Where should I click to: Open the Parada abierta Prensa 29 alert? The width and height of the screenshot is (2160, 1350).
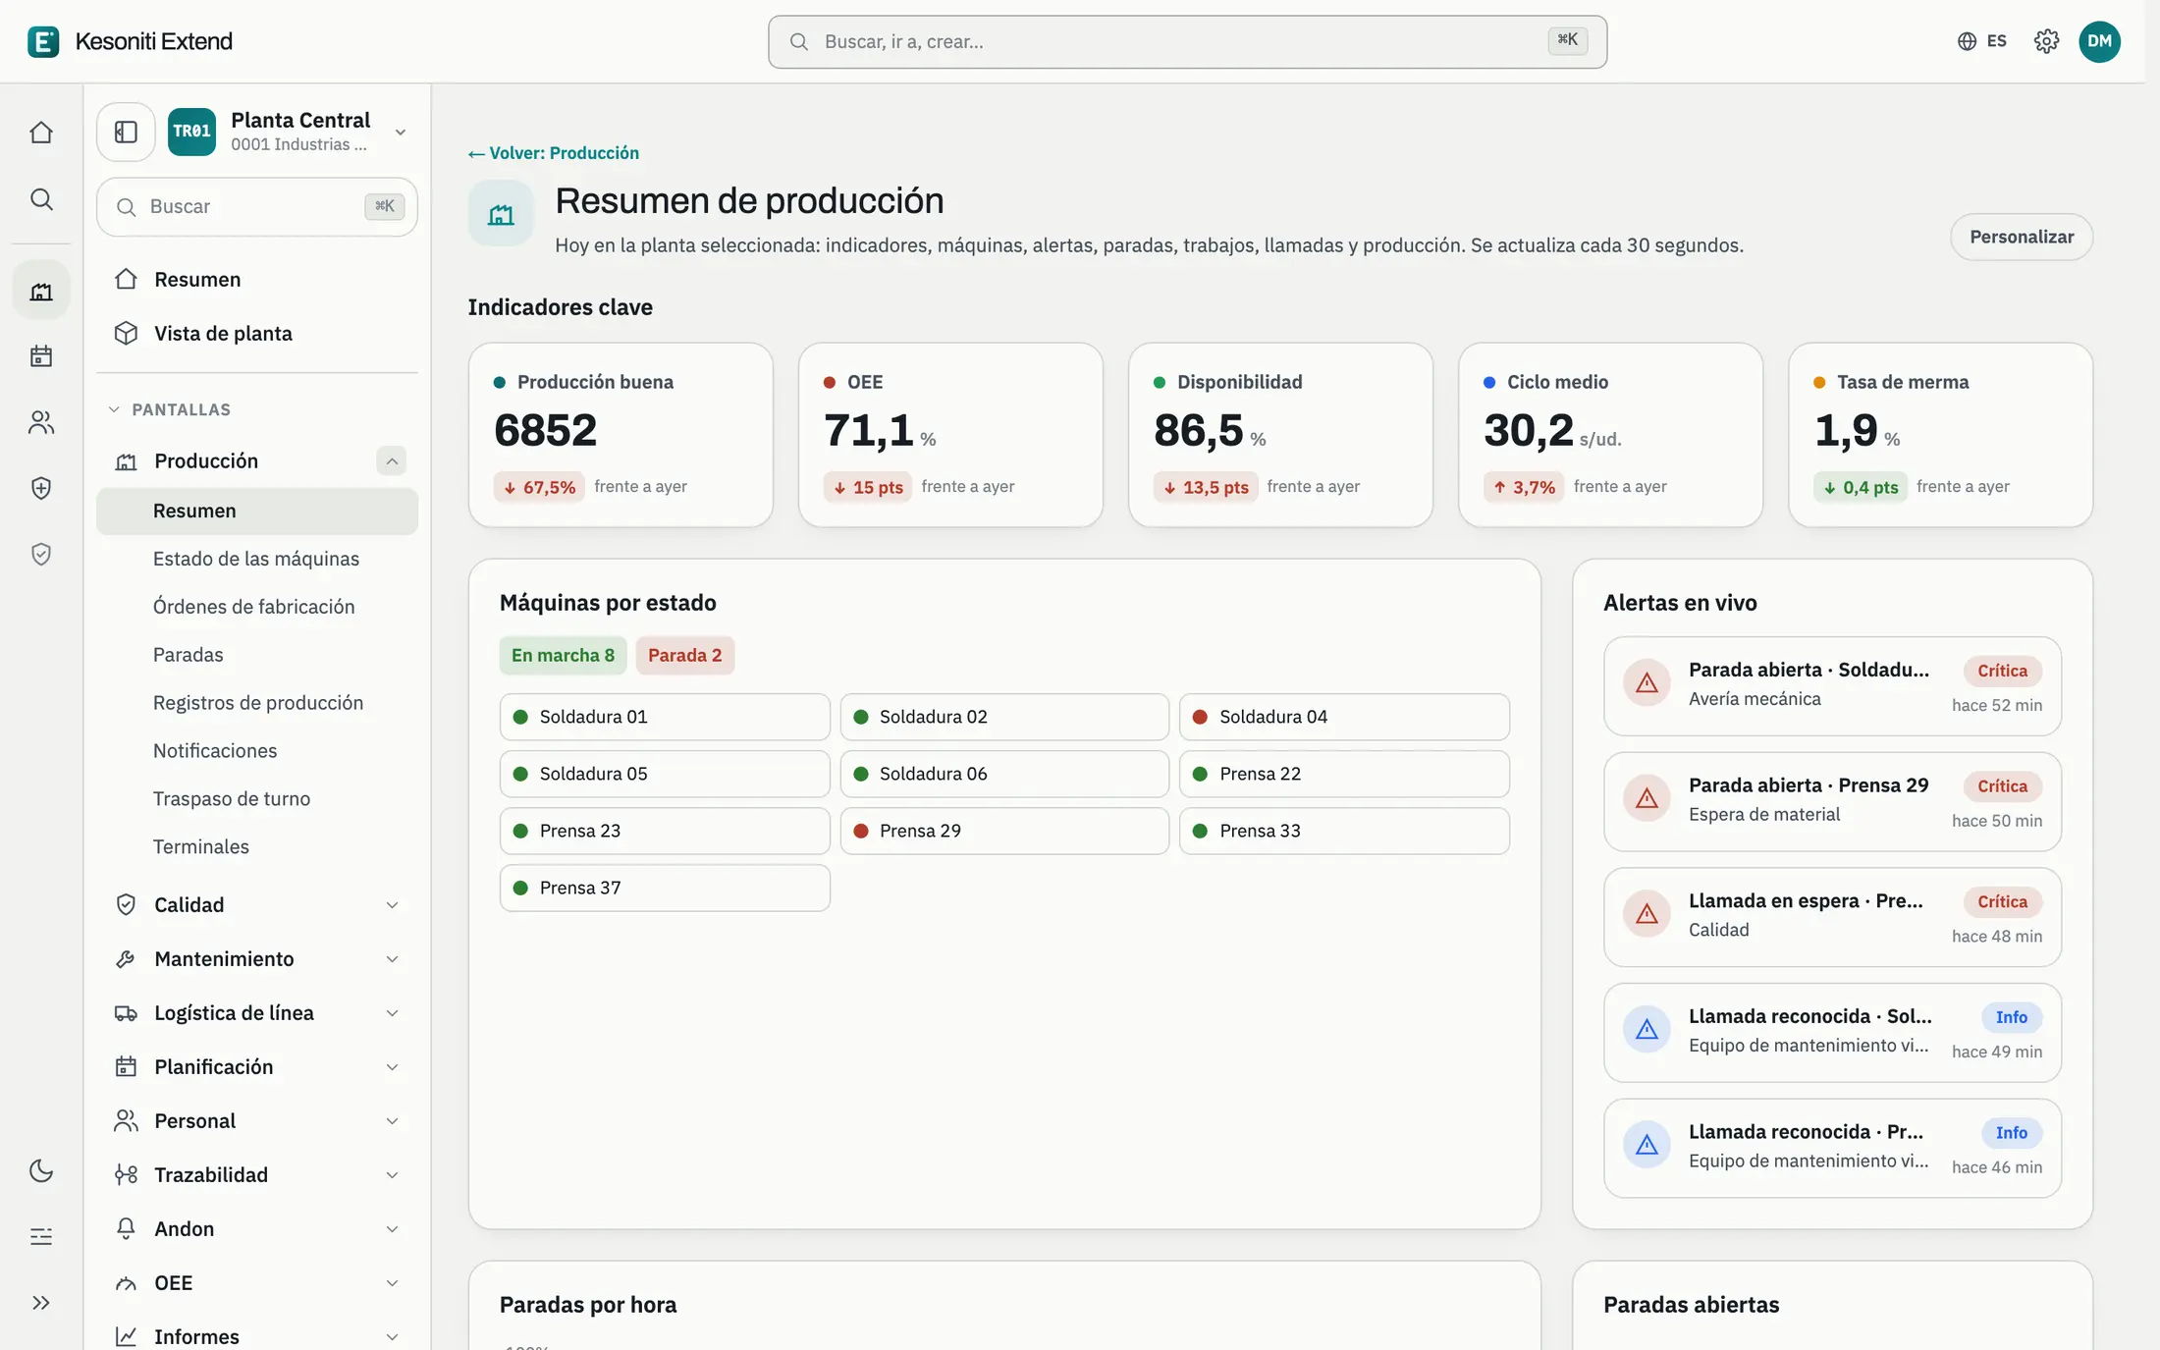coord(1832,801)
